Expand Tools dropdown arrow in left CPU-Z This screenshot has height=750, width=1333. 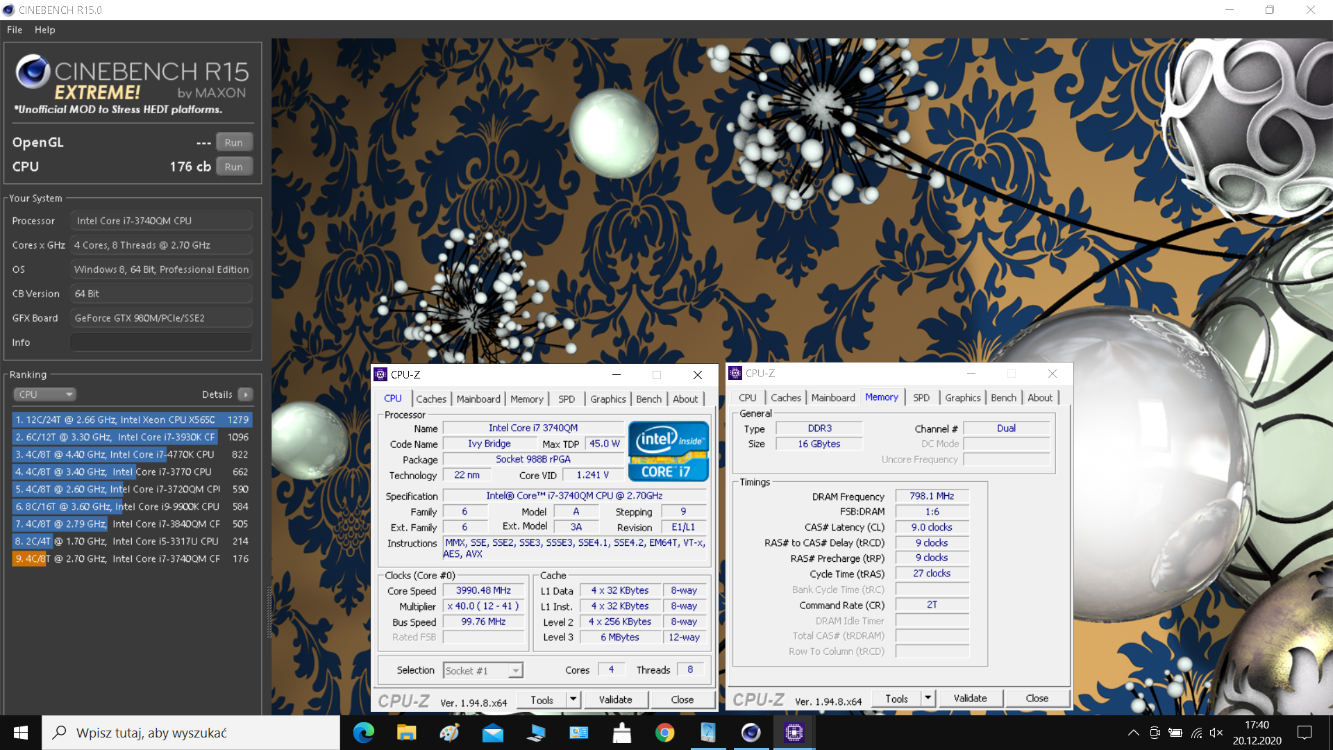573,700
